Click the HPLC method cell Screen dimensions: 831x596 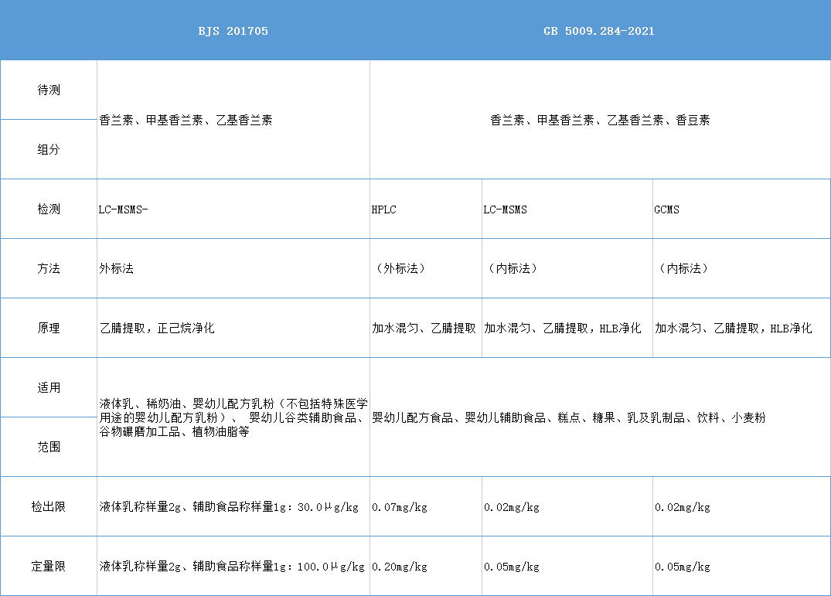pos(426,209)
